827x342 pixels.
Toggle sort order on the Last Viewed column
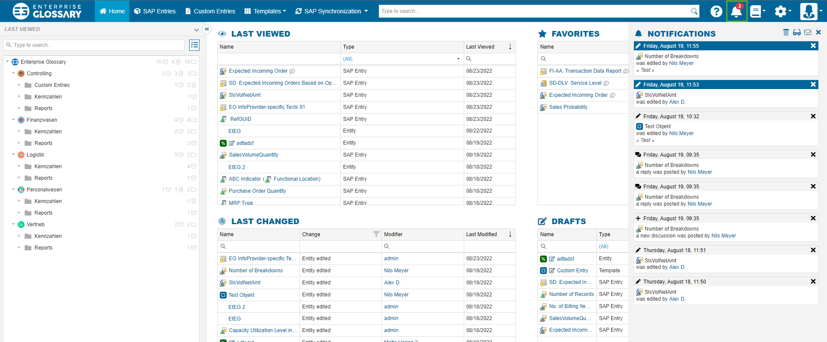510,46
